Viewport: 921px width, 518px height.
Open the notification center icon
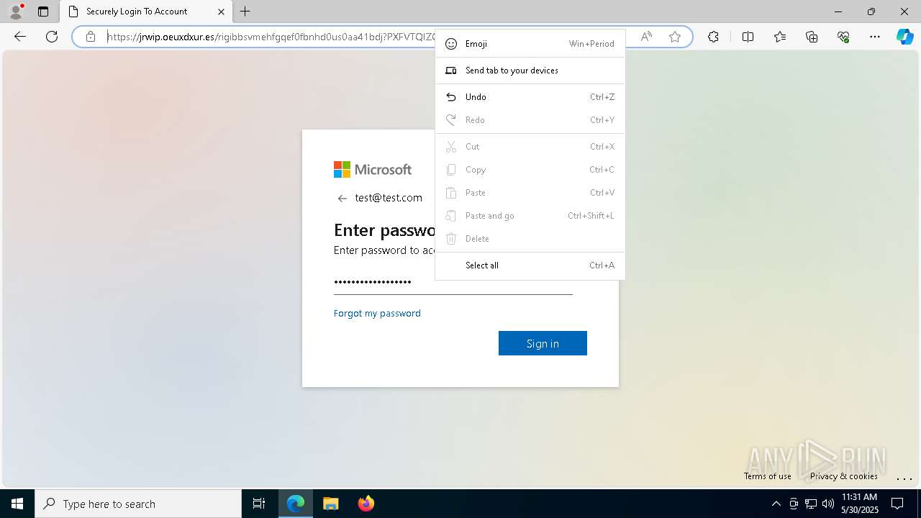[897, 504]
